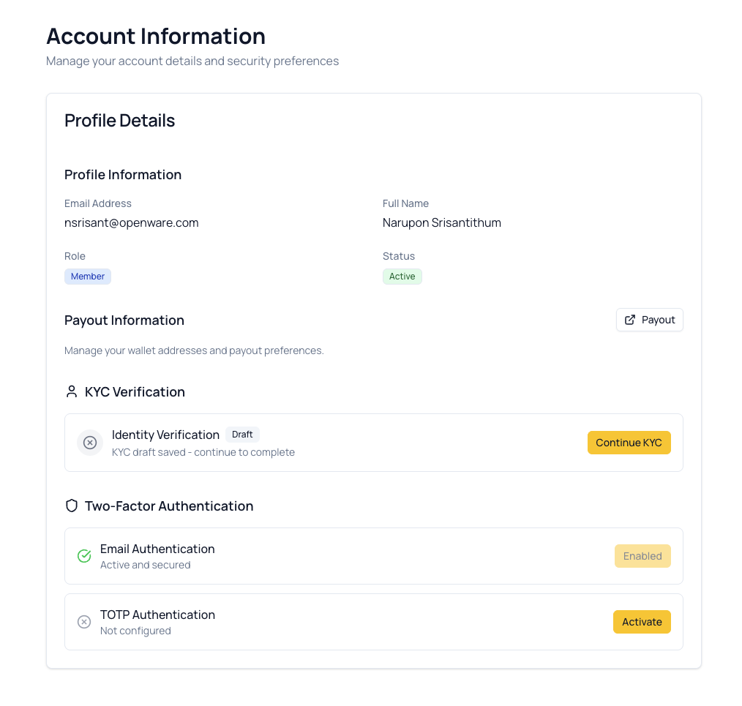Select the Draft status badge
Image resolution: width=742 pixels, height=706 pixels.
tap(242, 434)
